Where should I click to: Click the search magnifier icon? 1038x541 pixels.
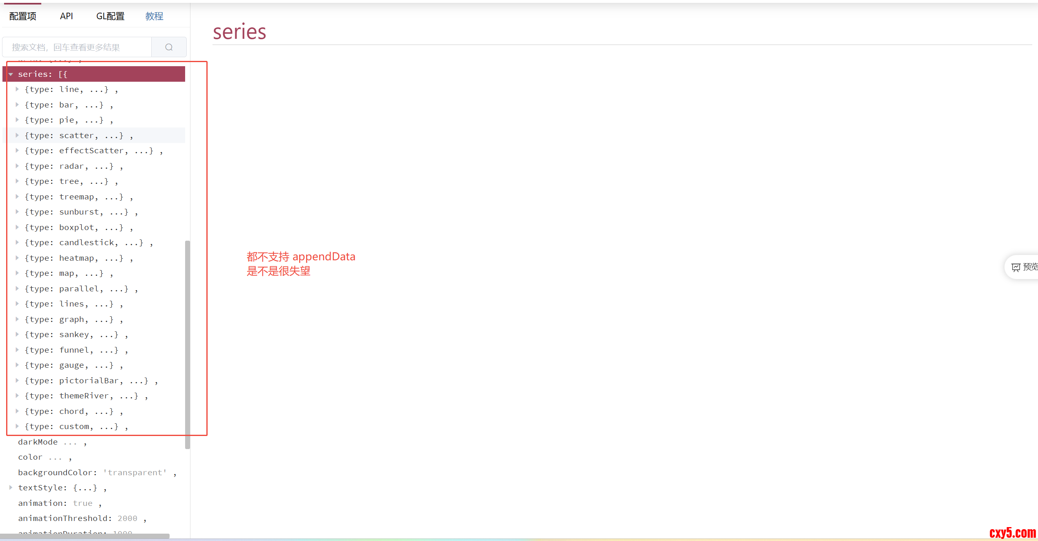pyautogui.click(x=169, y=47)
